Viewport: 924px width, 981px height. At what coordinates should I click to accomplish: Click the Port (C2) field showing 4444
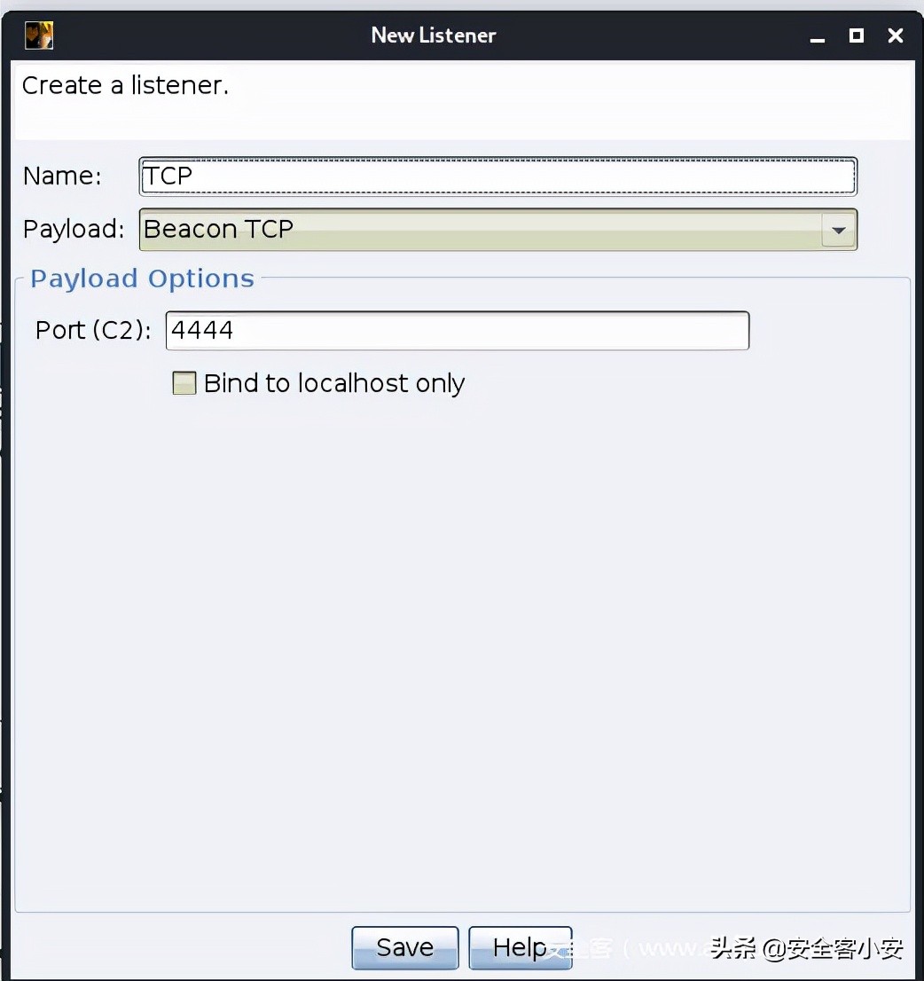[457, 330]
